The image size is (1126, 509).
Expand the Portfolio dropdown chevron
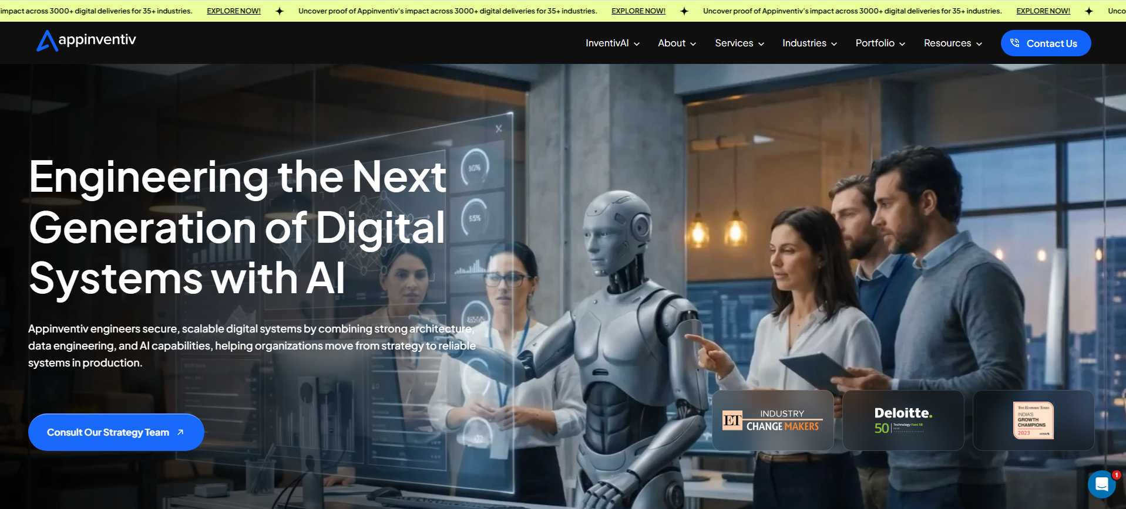902,44
